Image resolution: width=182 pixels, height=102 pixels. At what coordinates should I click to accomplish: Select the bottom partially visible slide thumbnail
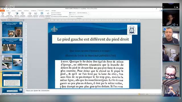(12, 91)
